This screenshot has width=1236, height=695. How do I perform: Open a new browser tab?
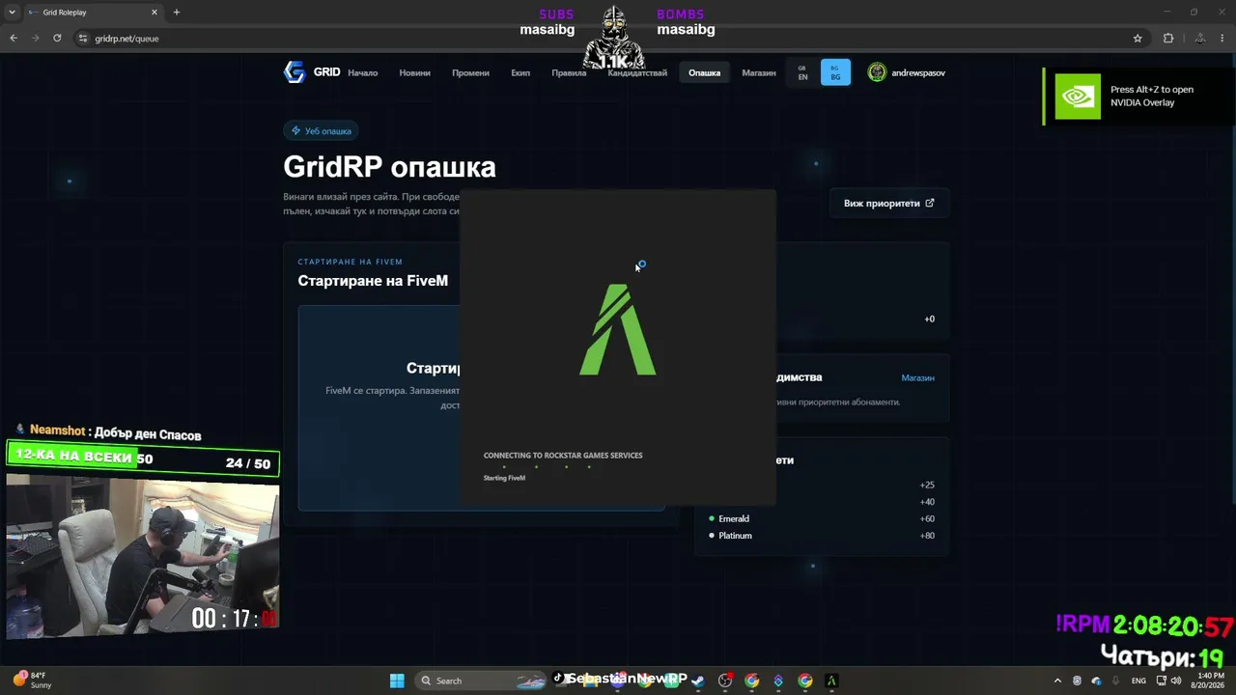pos(176,13)
